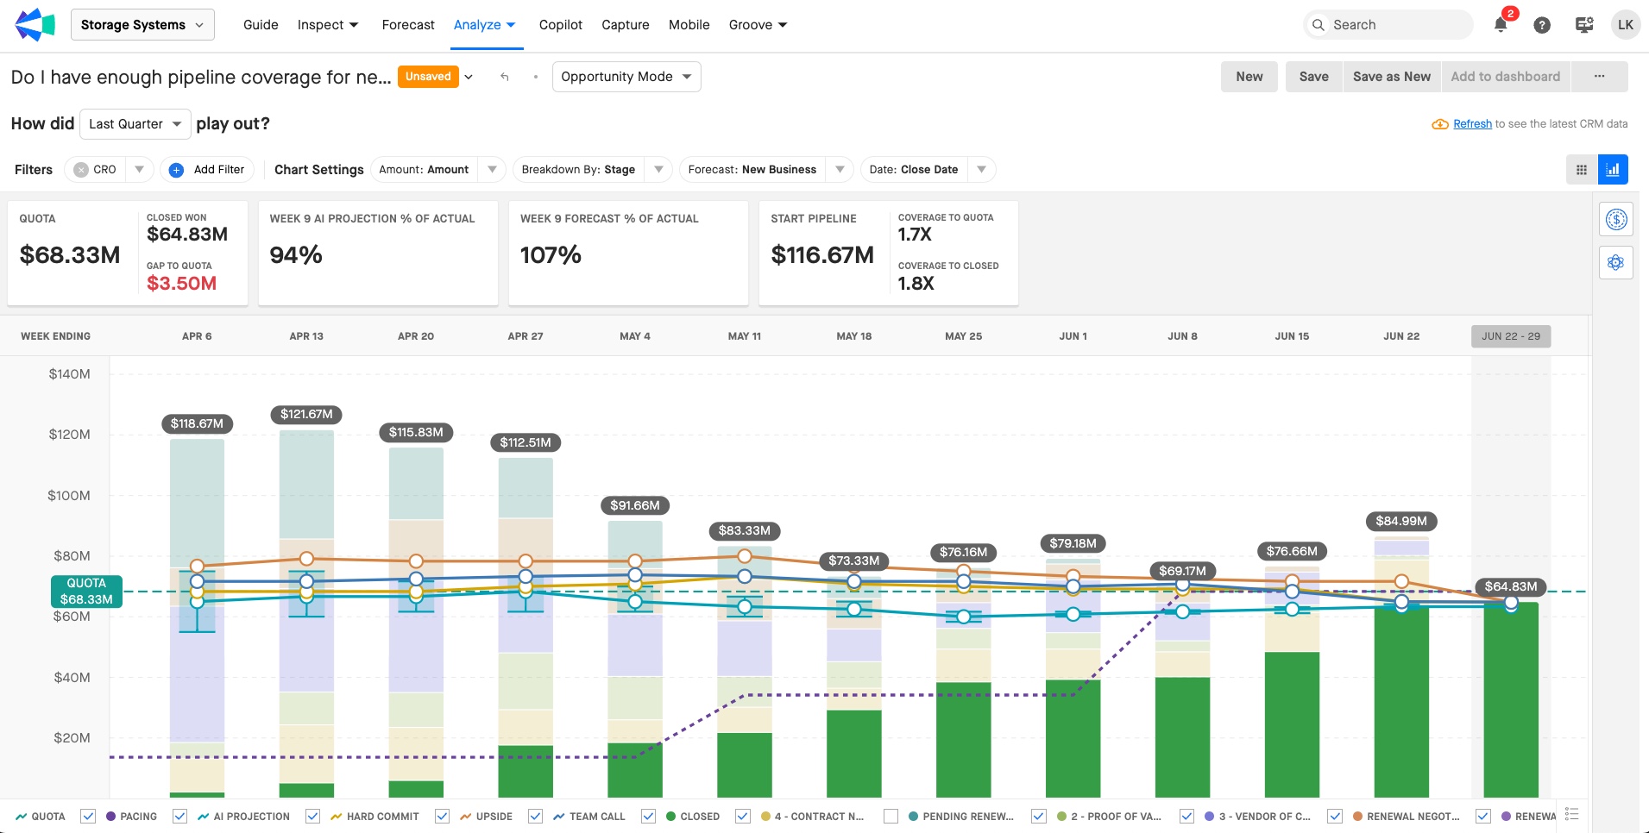
Task: Select the JUN 22 - 29 week header
Action: [1510, 336]
